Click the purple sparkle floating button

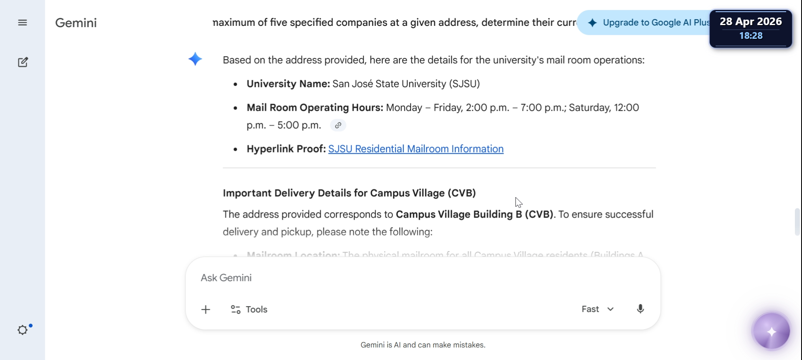772,332
